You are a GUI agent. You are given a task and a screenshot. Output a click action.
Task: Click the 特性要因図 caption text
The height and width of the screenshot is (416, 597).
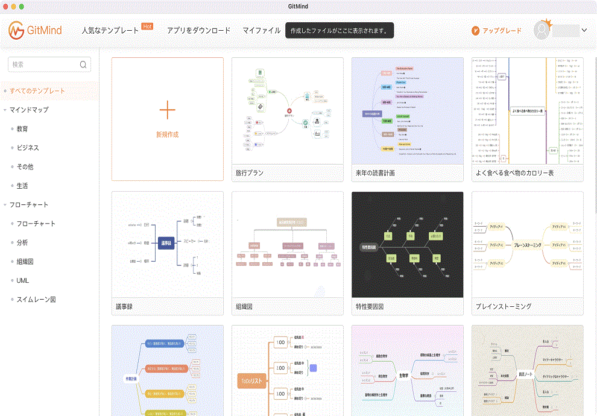point(370,306)
